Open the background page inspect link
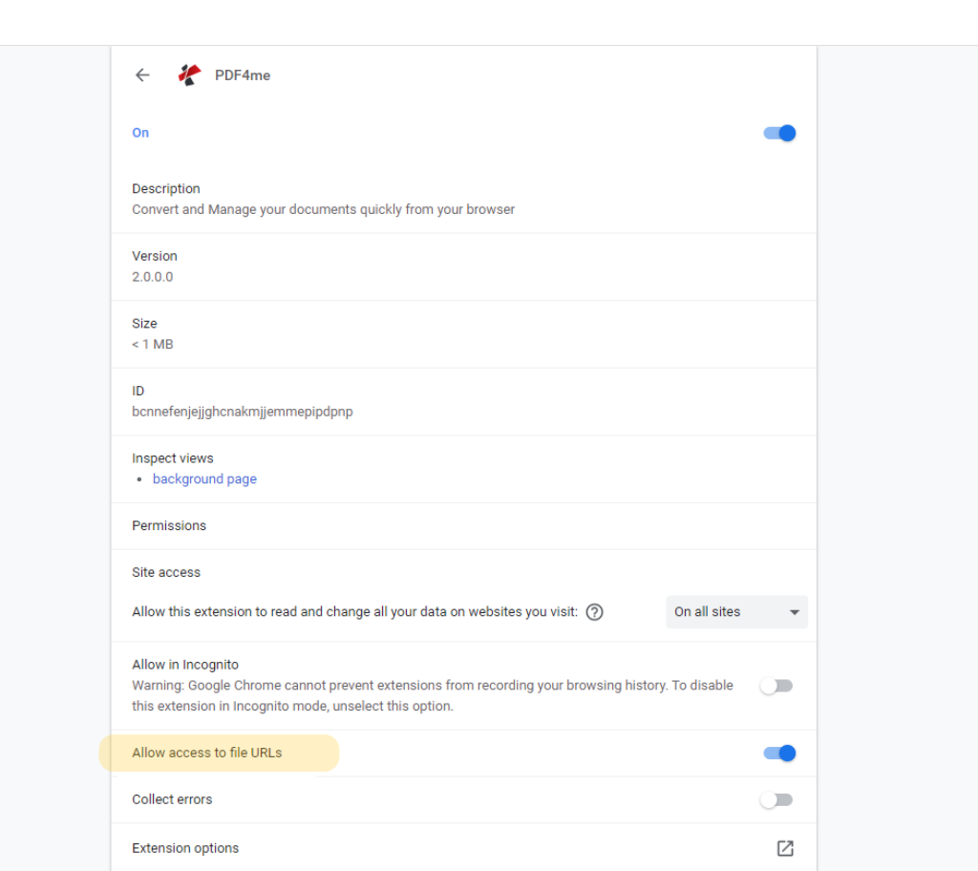 coord(204,478)
